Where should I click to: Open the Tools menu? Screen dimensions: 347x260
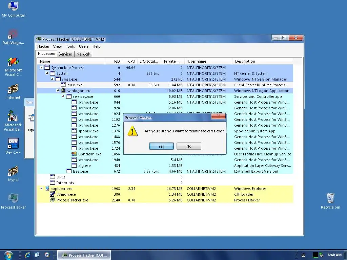click(x=70, y=46)
